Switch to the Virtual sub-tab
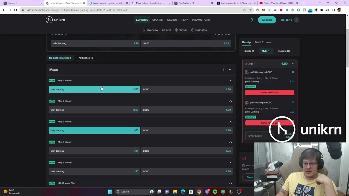The width and height of the screenshot is (349, 196). point(181,30)
